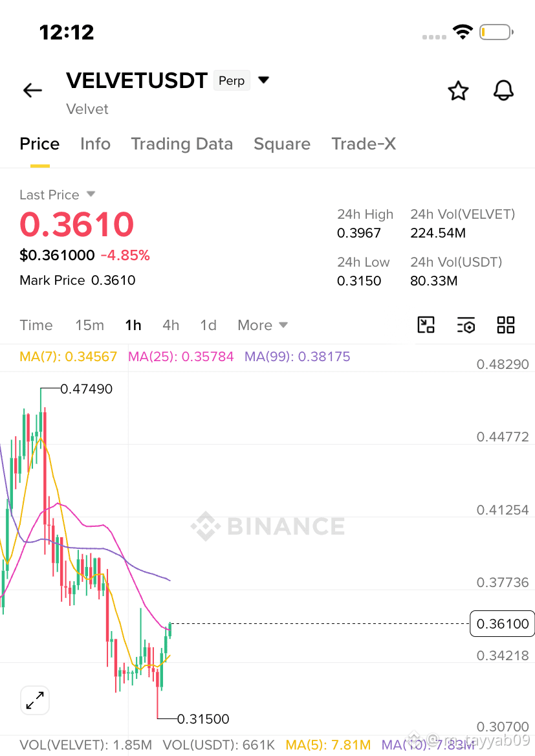Tap the MA(7): 0.34567 indicator label
535x756 pixels.
[68, 357]
